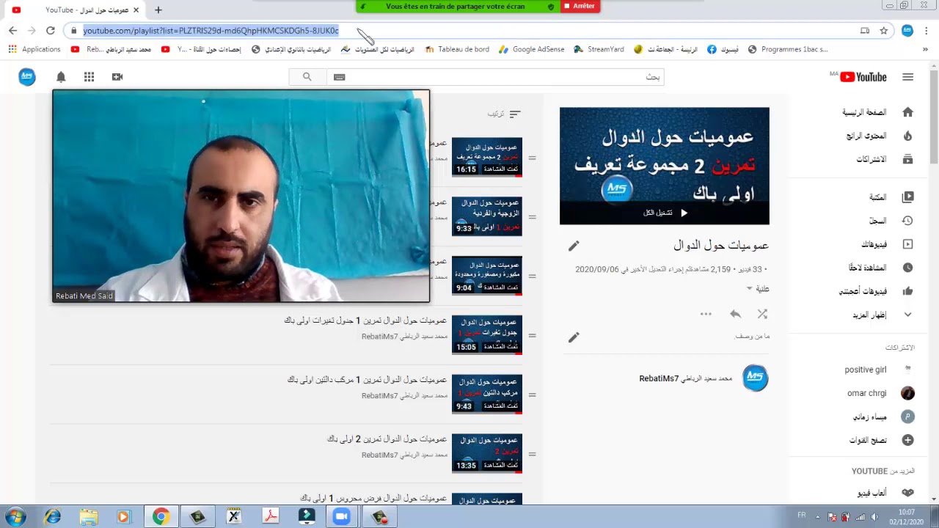Screen dimensions: 939x528
Task: Open video thumbnail with 15:05 duration
Action: tap(487, 335)
